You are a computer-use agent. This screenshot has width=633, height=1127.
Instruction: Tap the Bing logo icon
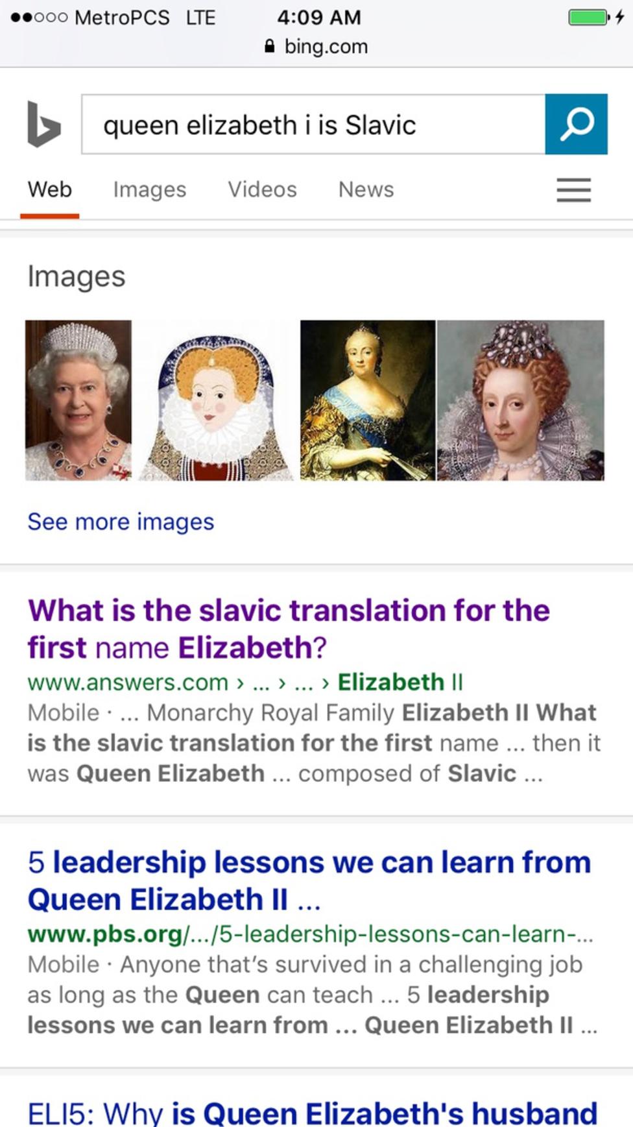(x=44, y=124)
